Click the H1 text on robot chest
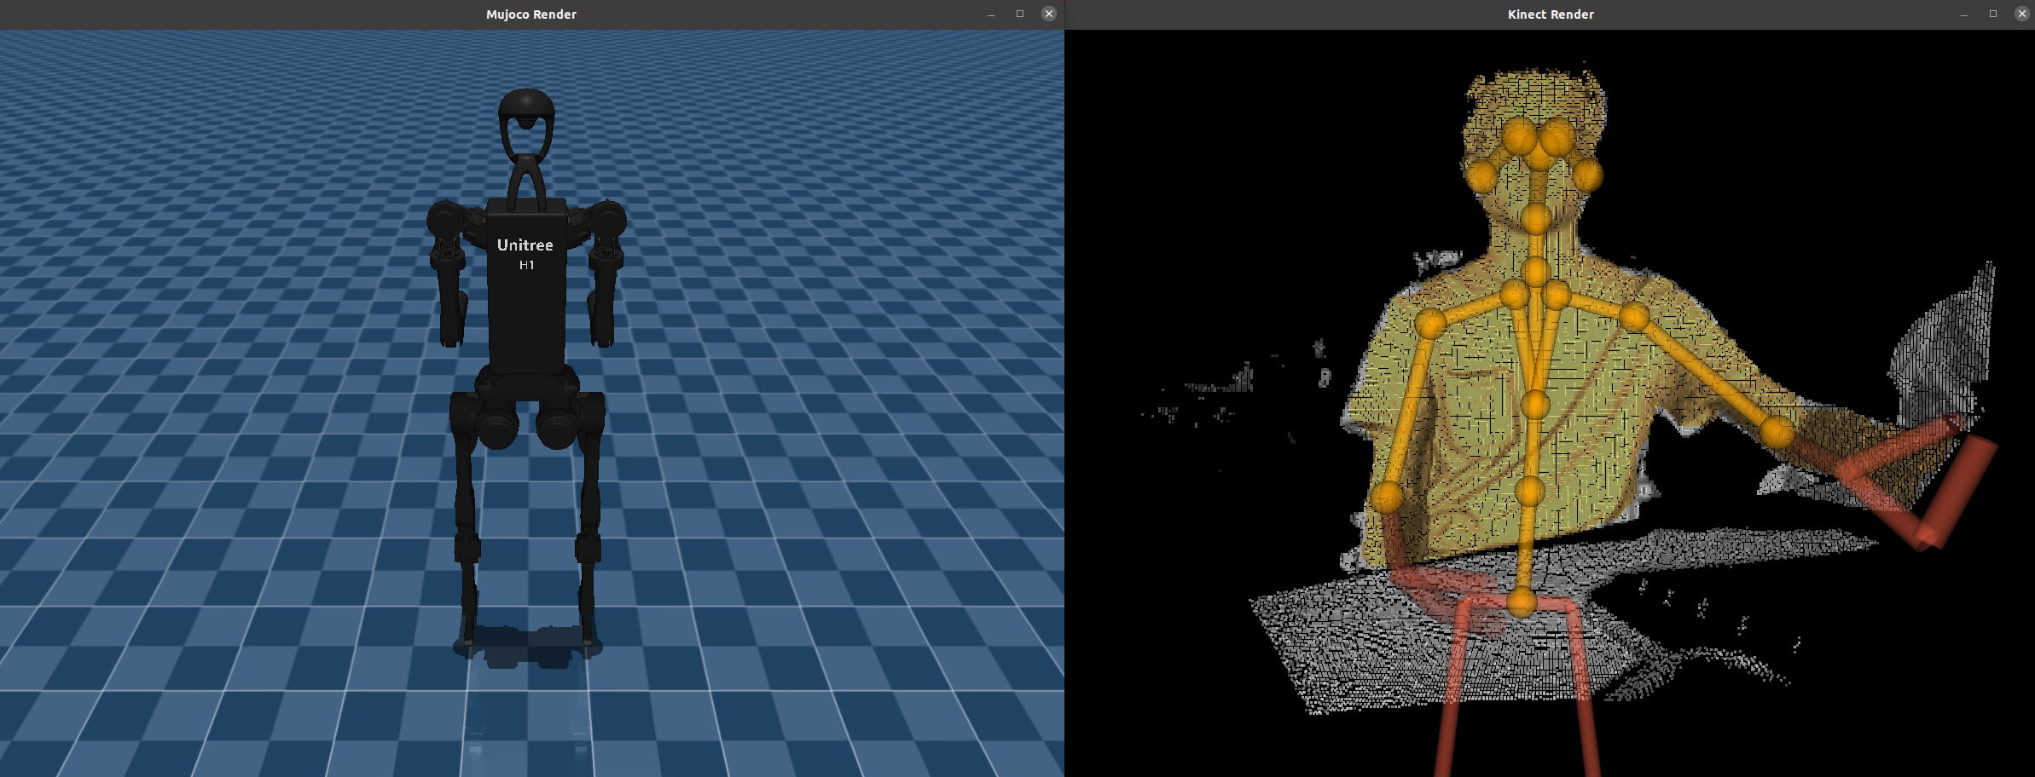Screen dimensions: 2035x777 [526, 266]
